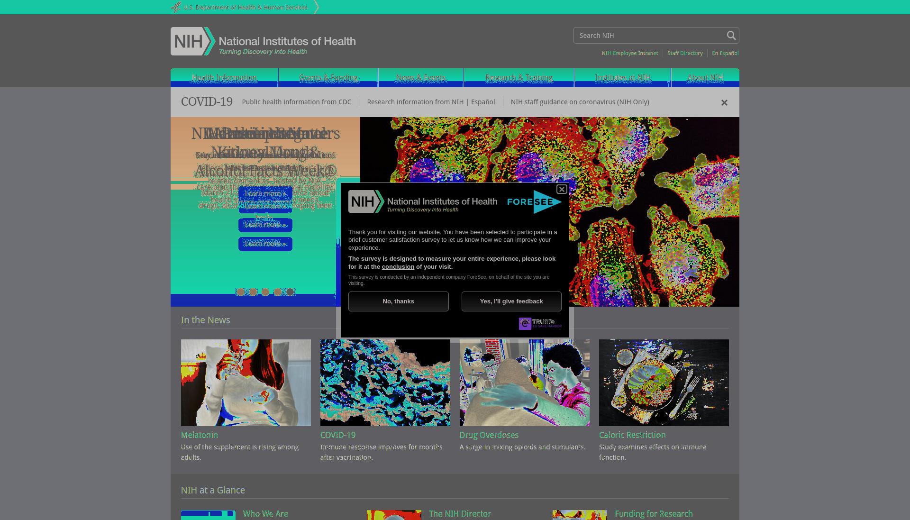
Task: Decline survey with No, thanks
Action: click(x=399, y=301)
